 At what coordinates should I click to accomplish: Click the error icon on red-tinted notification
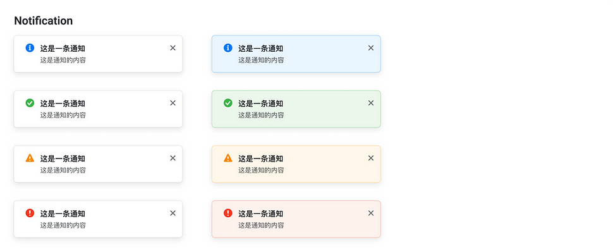[x=228, y=213]
